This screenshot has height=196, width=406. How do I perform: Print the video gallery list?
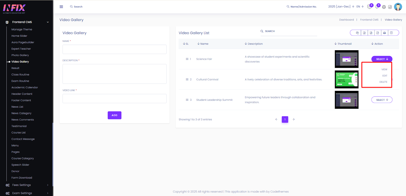coord(384,33)
